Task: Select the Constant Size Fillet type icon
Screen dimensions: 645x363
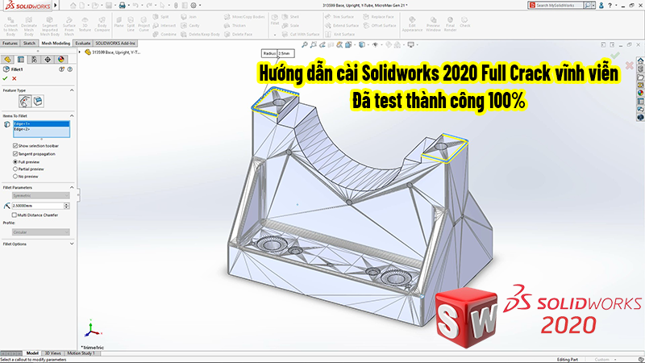Action: pyautogui.click(x=25, y=101)
